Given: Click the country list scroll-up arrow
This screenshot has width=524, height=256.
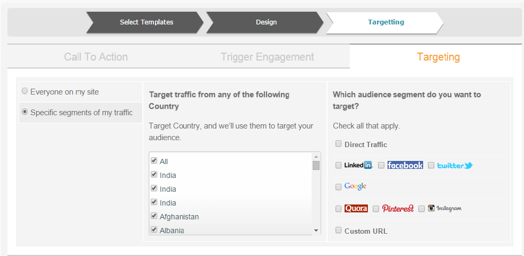Looking at the screenshot, I should (316, 156).
